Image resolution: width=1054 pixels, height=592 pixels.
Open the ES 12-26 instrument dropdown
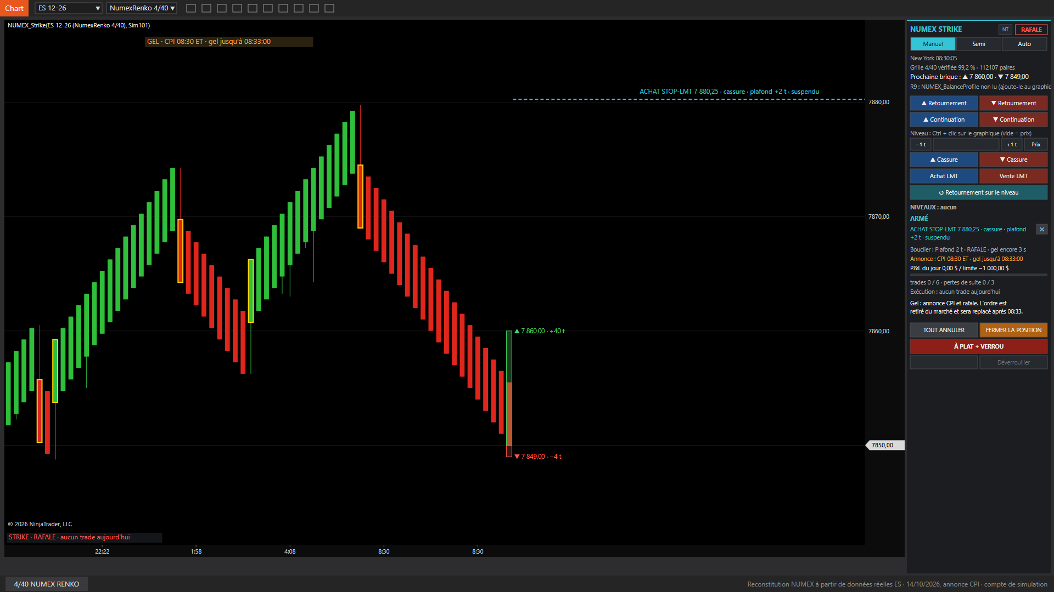pyautogui.click(x=69, y=8)
